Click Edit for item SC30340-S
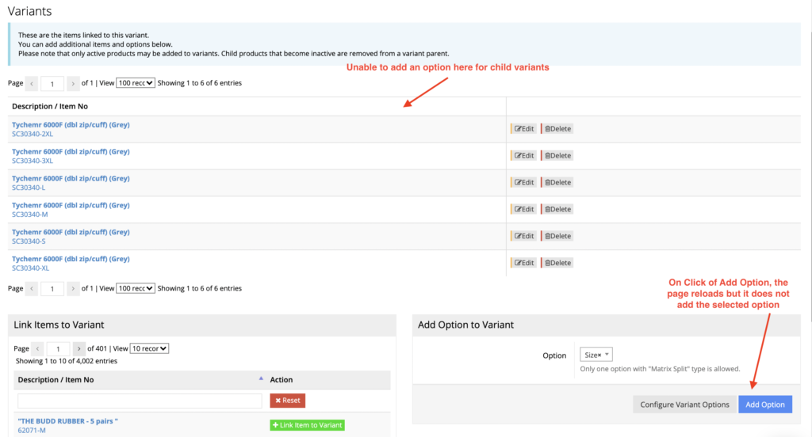The image size is (812, 437). pos(523,237)
